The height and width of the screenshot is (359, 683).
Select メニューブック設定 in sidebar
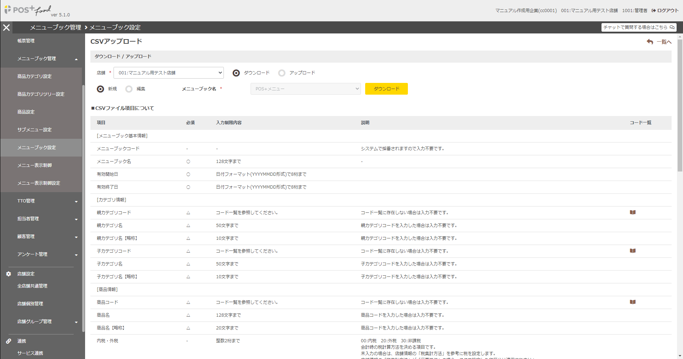[x=41, y=148]
